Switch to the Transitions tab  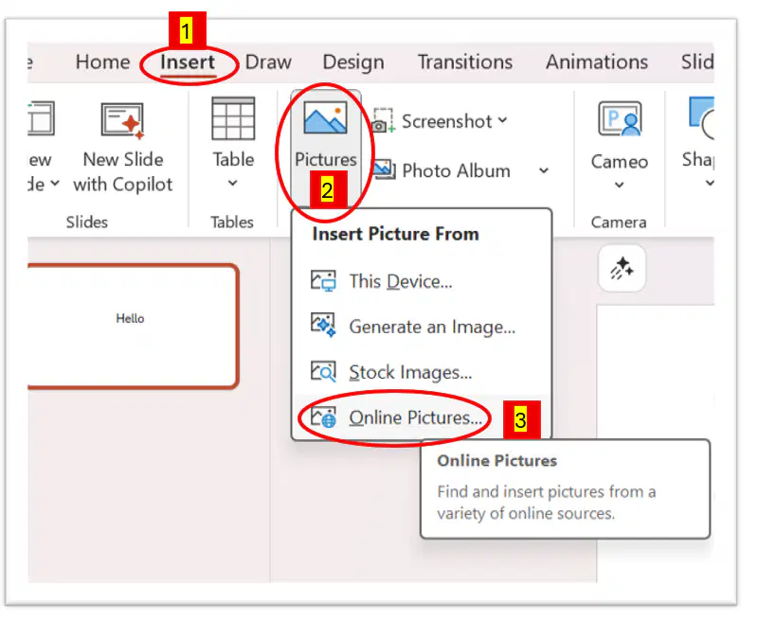465,62
